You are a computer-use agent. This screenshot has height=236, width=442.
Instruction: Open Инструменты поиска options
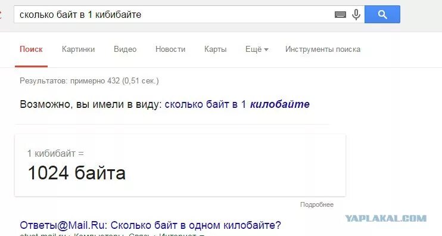pos(323,49)
